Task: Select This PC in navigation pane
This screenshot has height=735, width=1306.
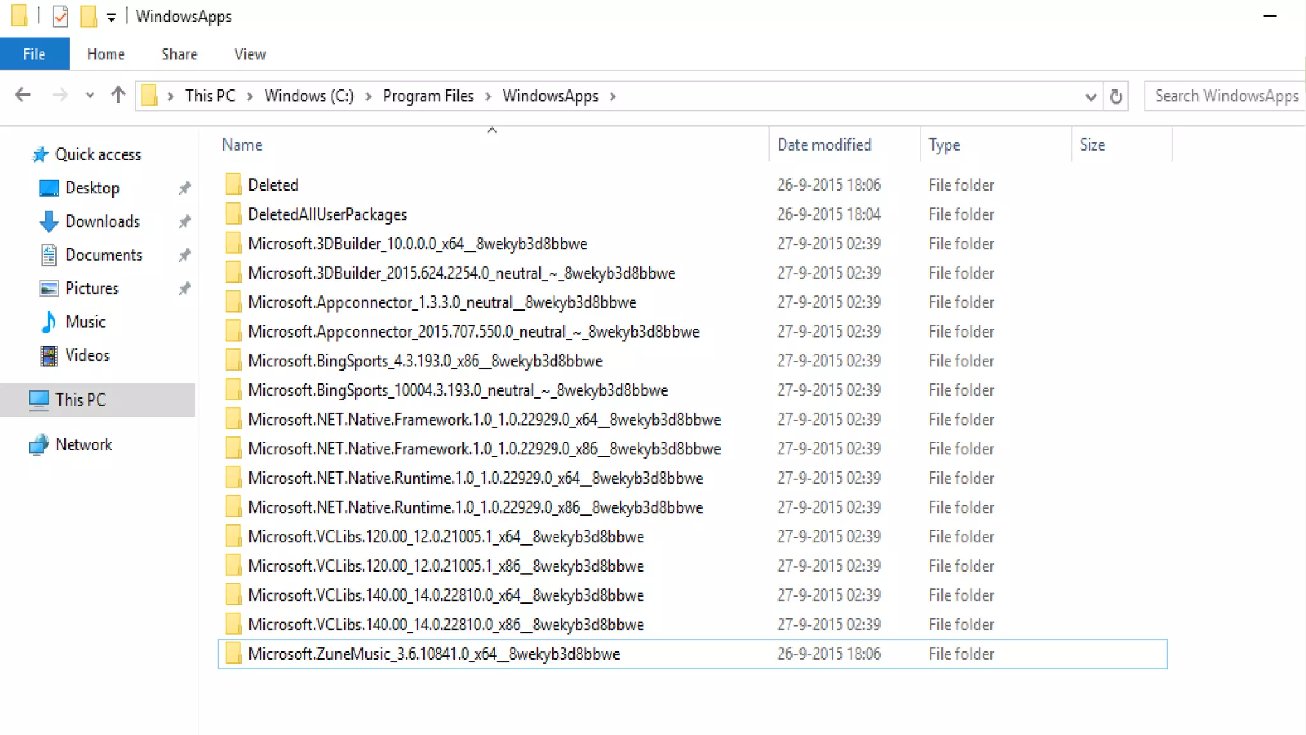Action: point(98,400)
